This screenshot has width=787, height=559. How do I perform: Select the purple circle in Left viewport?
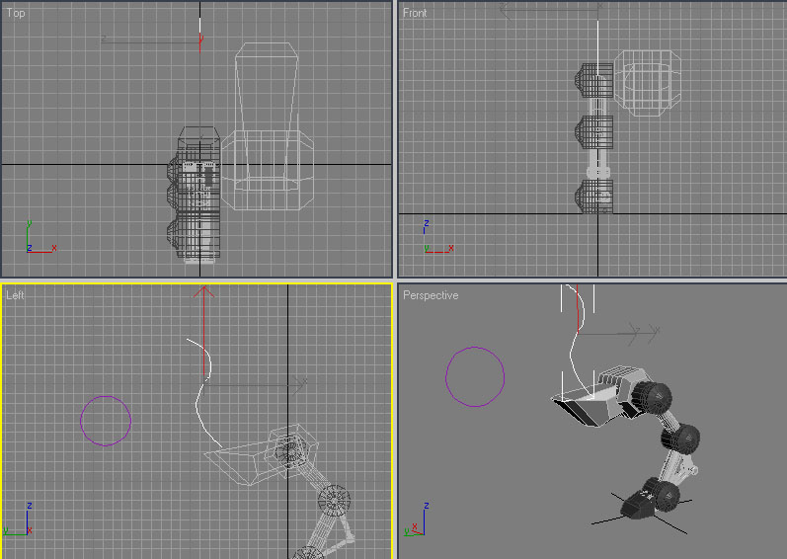(x=106, y=397)
